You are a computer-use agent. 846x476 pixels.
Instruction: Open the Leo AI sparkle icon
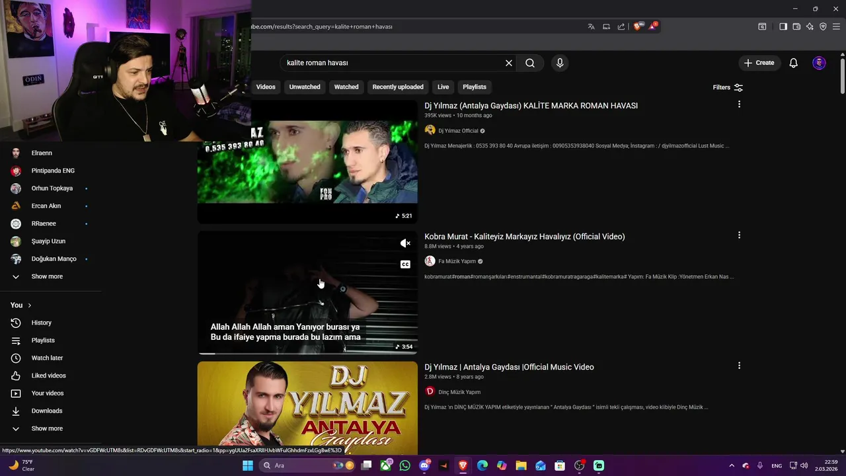click(810, 26)
